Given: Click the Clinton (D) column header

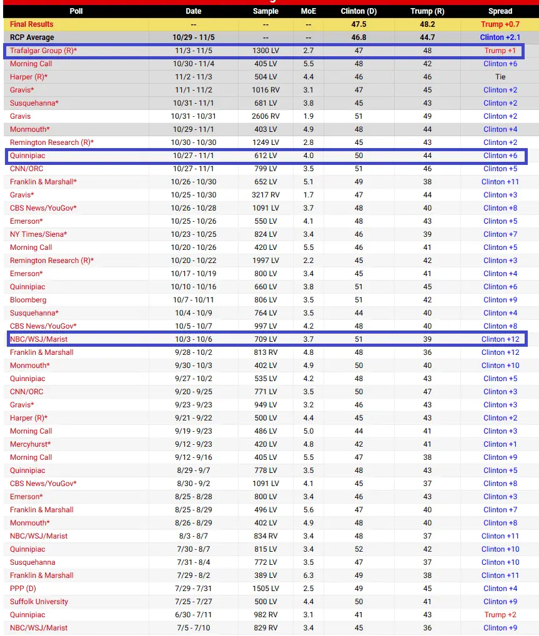Looking at the screenshot, I should click(359, 11).
